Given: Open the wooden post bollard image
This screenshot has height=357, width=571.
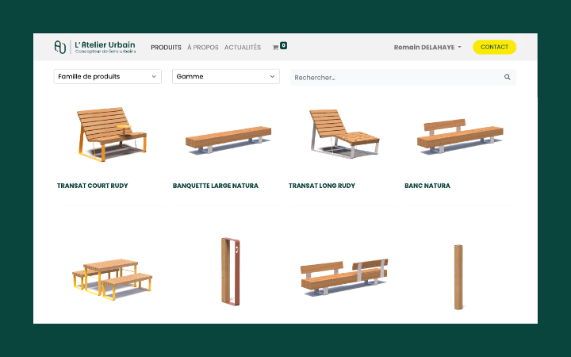Looking at the screenshot, I should (x=458, y=277).
